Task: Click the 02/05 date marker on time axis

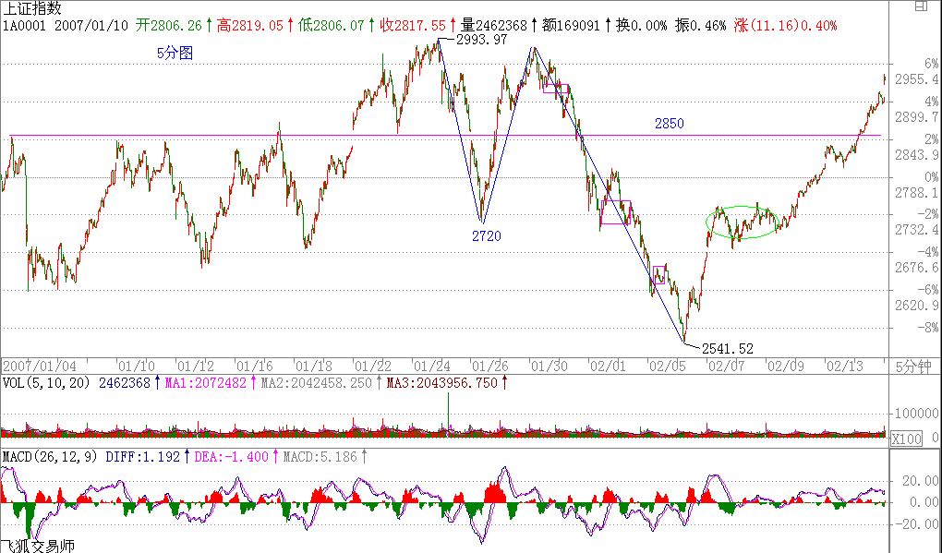Action: 665,366
